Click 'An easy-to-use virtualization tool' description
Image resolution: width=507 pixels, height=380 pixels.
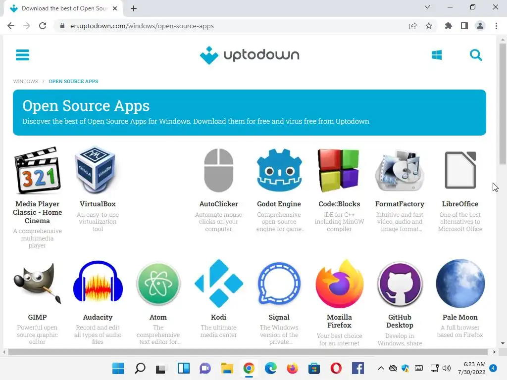pyautogui.click(x=98, y=222)
